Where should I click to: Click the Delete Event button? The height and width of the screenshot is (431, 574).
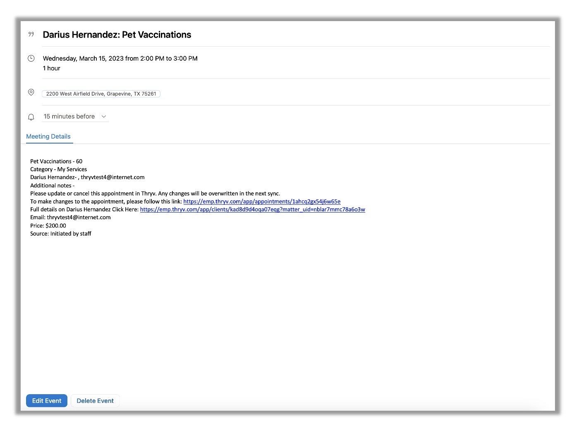pyautogui.click(x=95, y=401)
